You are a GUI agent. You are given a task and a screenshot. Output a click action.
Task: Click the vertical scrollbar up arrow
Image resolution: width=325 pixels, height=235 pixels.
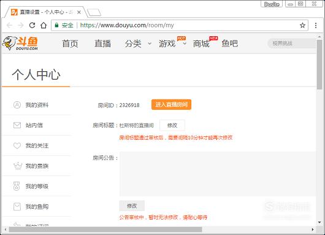point(319,37)
